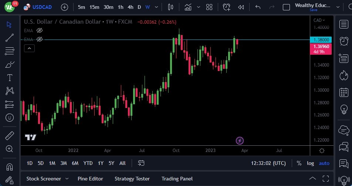Open the Watchlist panel
The height and width of the screenshot is (186, 352).
344,24
